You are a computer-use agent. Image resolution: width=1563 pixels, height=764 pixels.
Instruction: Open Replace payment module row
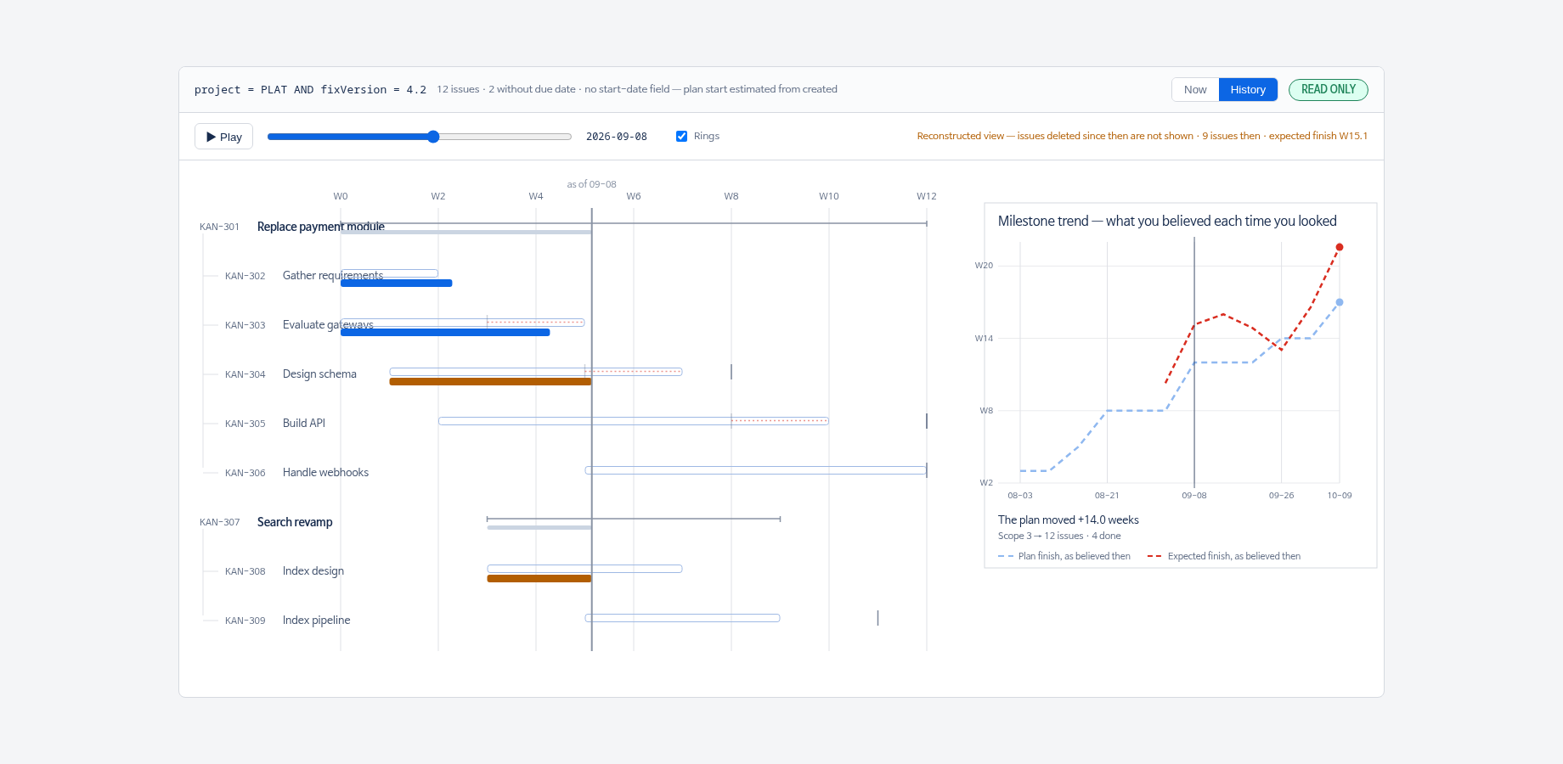click(x=320, y=227)
